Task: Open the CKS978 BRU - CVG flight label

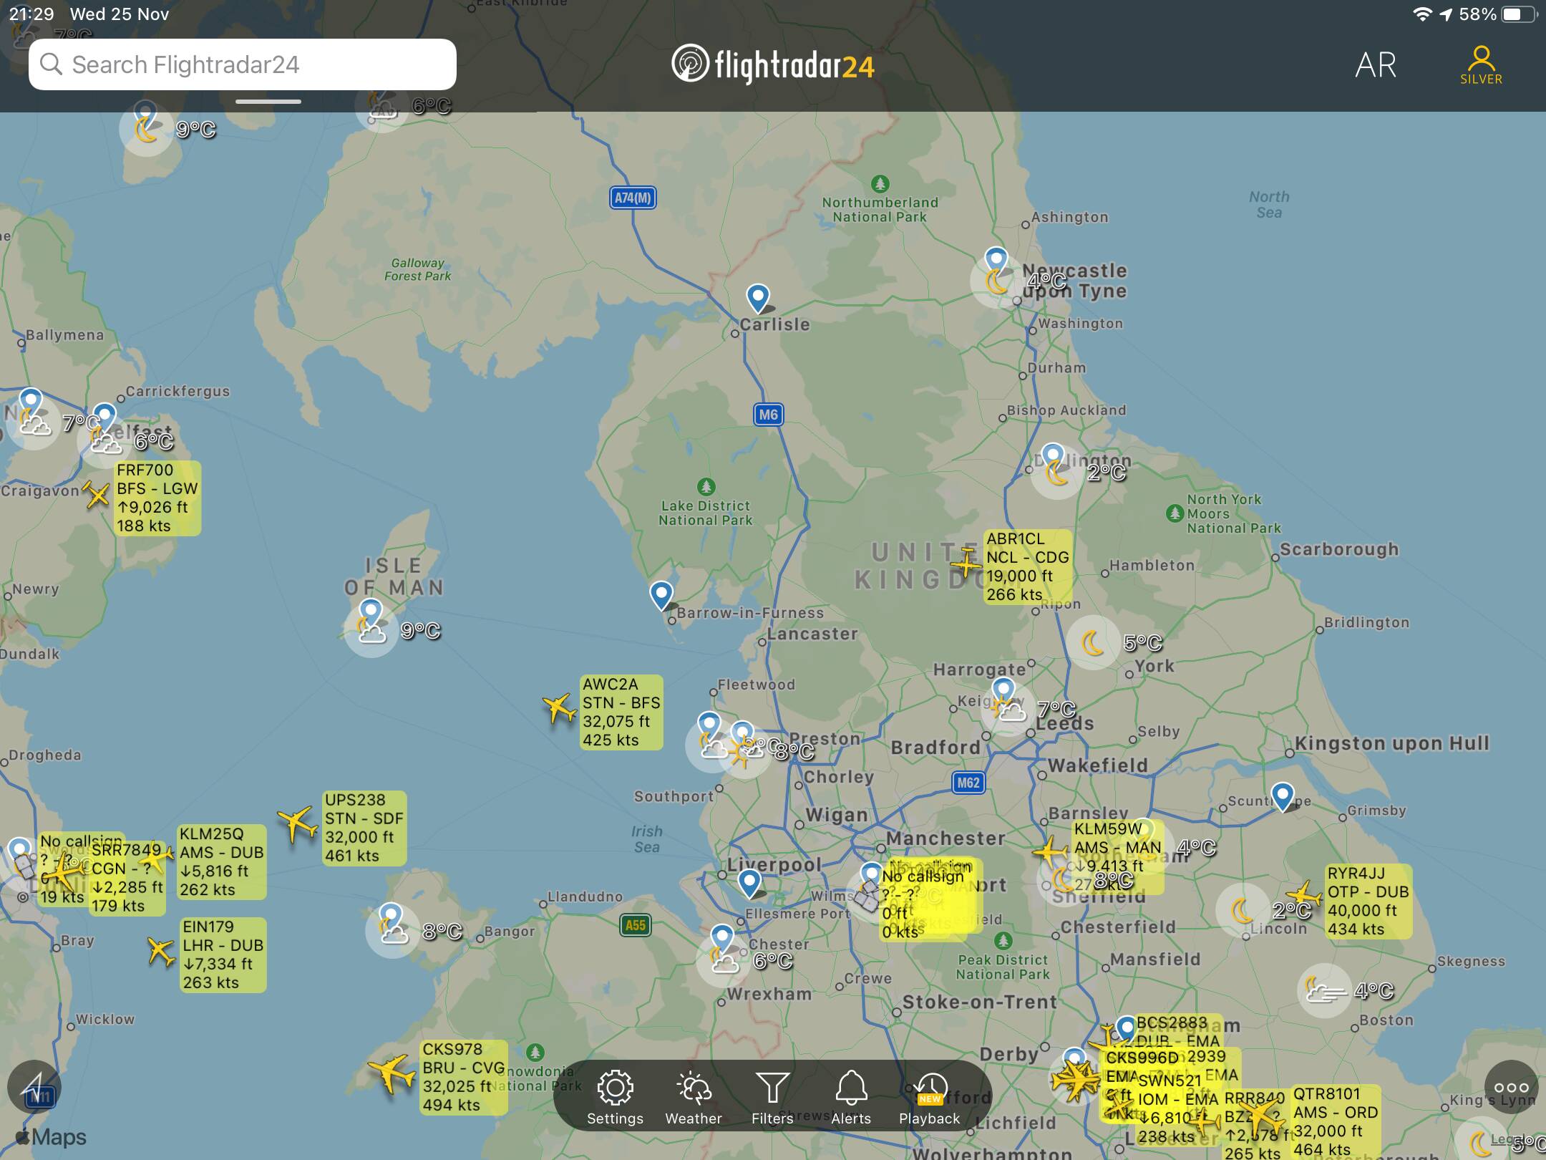Action: tap(464, 1077)
